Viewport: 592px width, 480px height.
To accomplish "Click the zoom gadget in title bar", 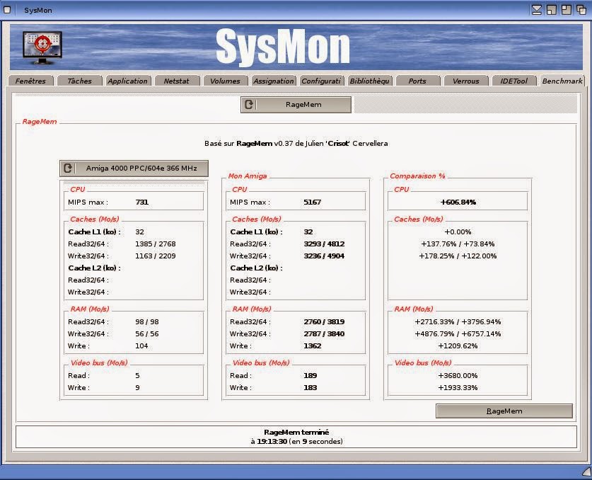I will point(552,10).
